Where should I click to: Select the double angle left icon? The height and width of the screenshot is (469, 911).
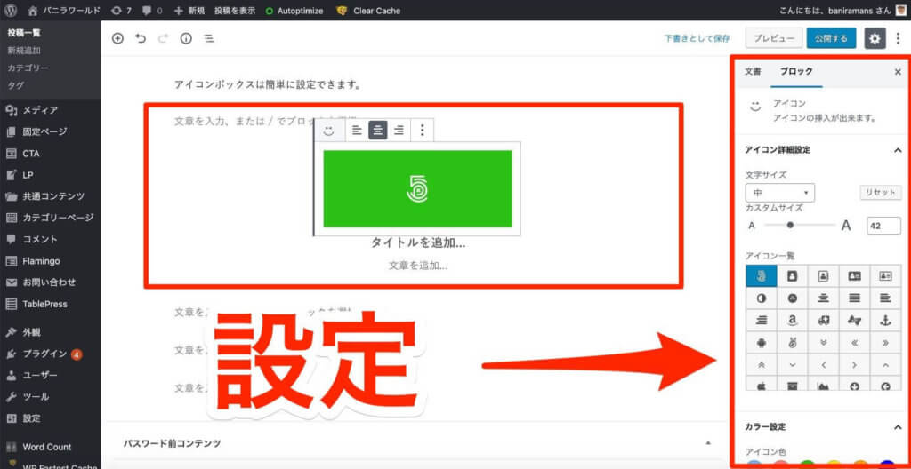(854, 343)
